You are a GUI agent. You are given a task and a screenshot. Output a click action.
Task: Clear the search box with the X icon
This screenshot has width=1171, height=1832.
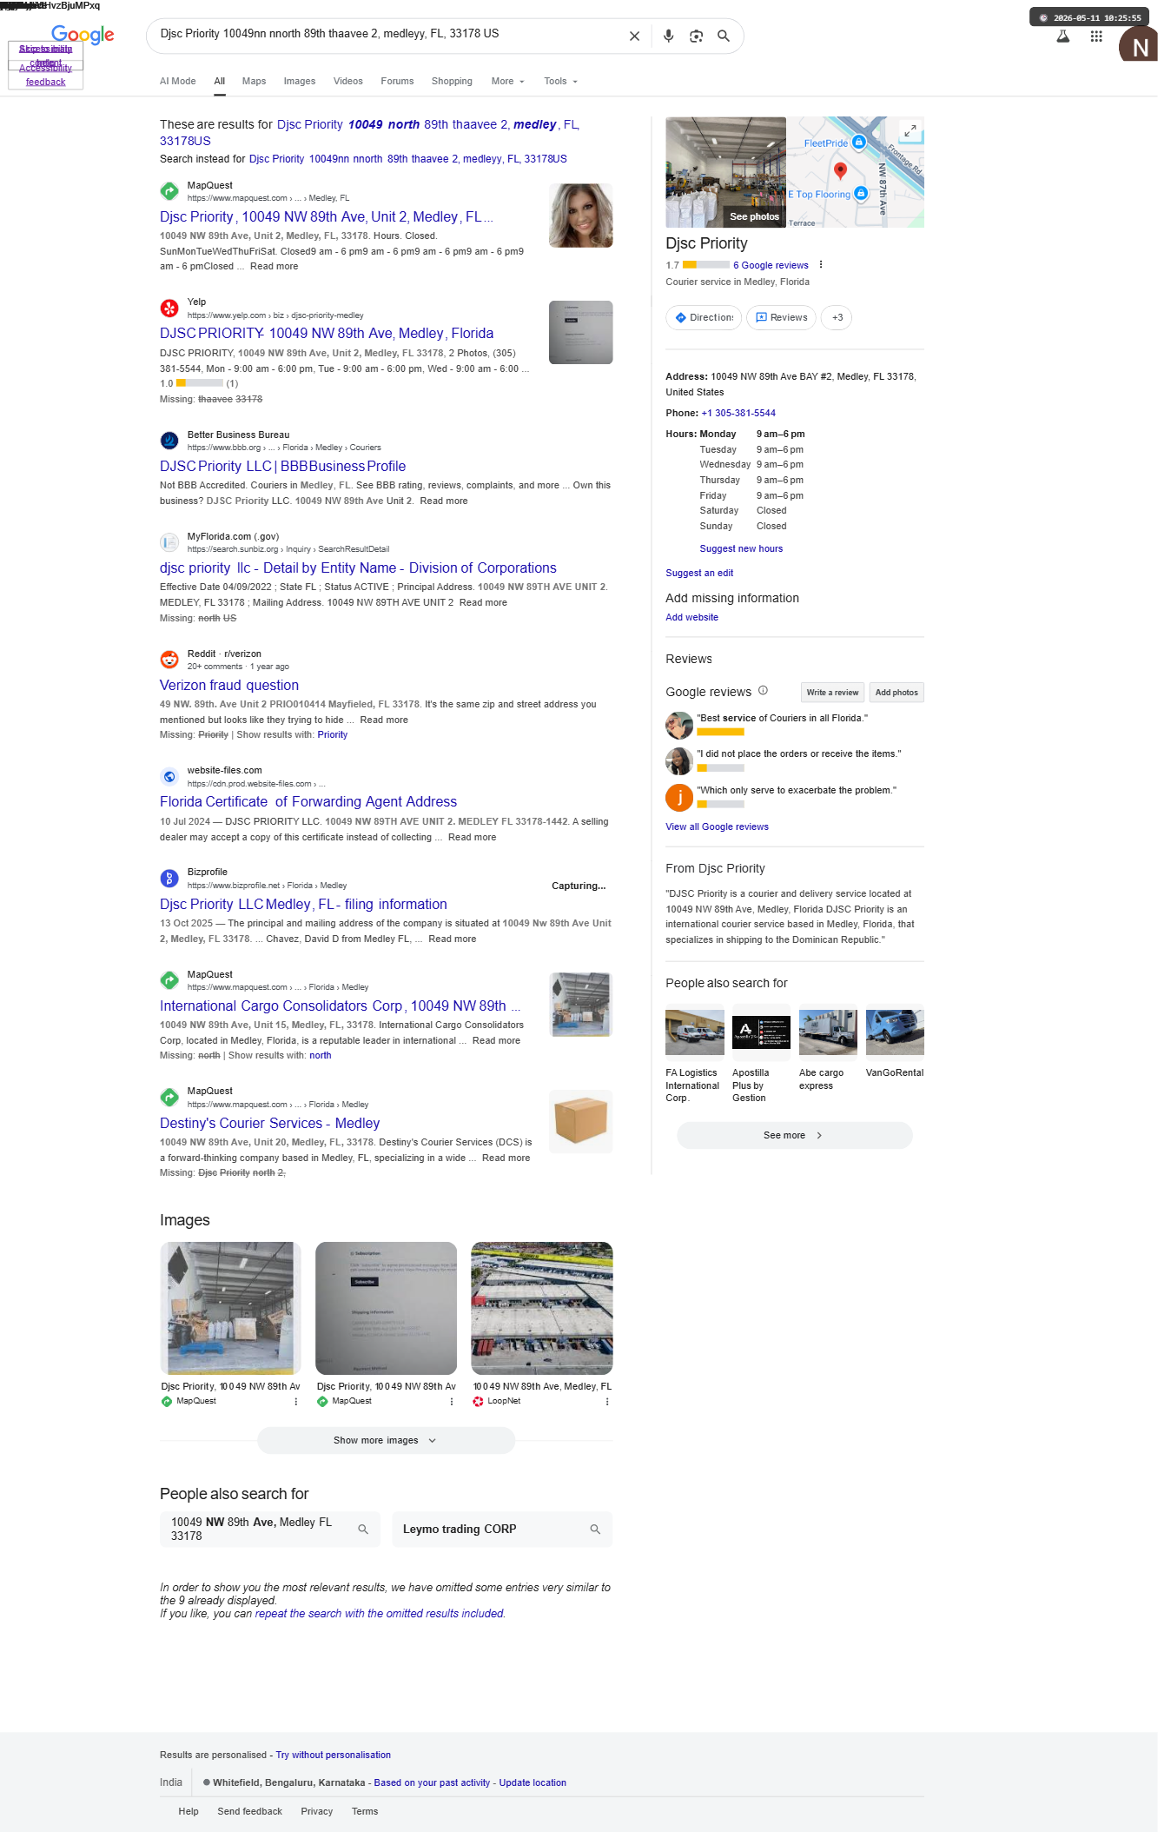click(634, 36)
